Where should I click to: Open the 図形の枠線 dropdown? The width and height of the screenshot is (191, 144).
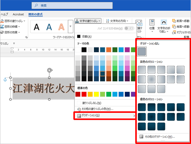(x=10, y=27)
